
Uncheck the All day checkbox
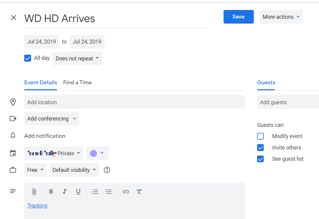click(x=28, y=58)
